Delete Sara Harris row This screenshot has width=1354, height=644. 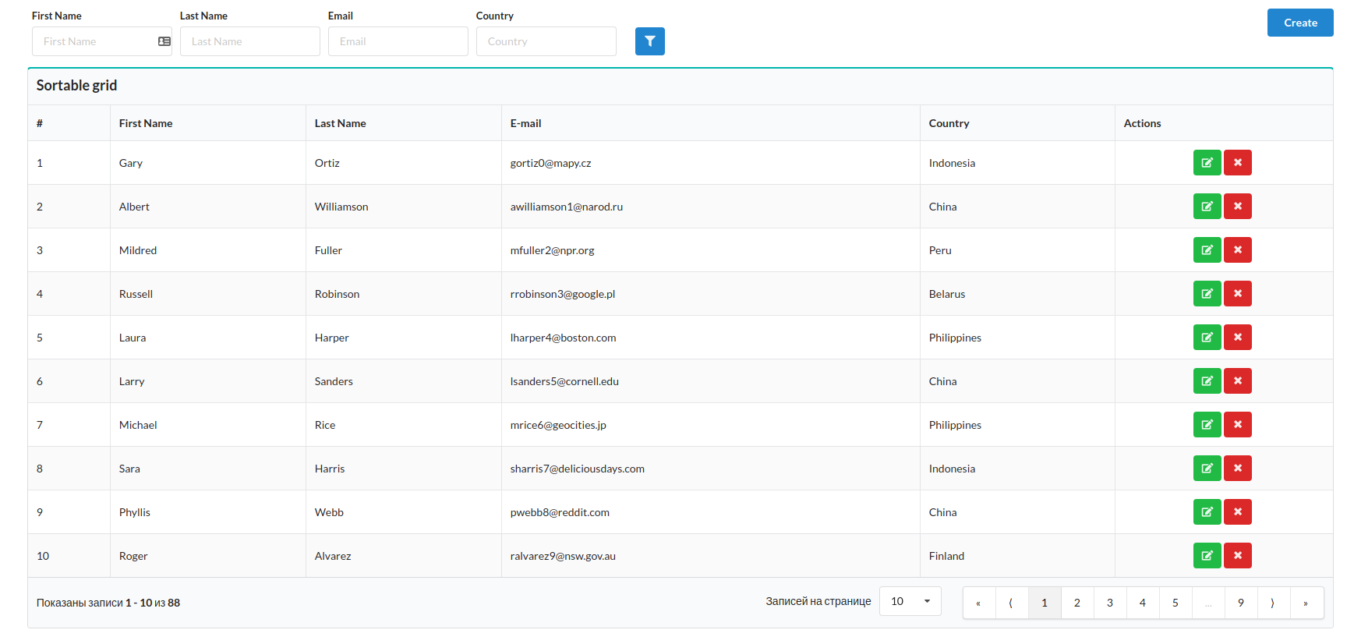(x=1237, y=469)
